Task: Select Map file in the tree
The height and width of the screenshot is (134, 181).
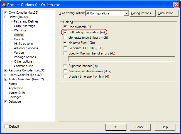Action: (19, 39)
